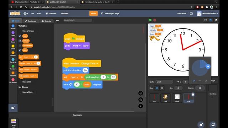228x128 pixels.
Task: Click Make a List button
Action: point(27,82)
